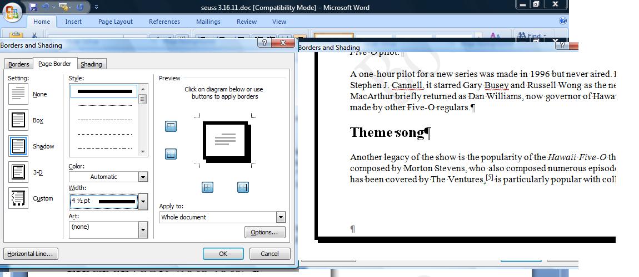Click the Cancel button
The width and height of the screenshot is (639, 277).
pyautogui.click(x=270, y=253)
